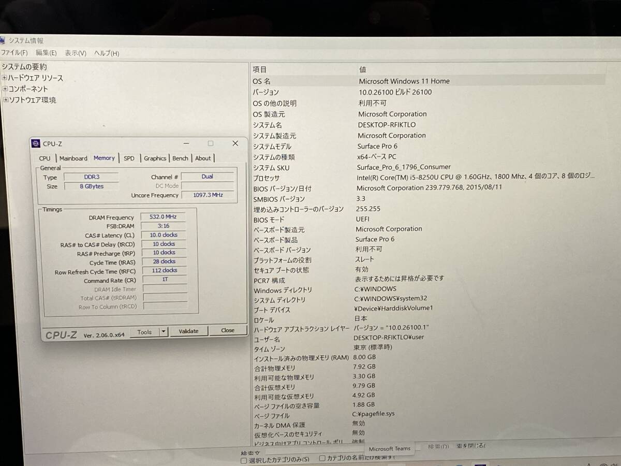
Task: Toggle the 選択したカテゴリのみ(S) checkbox
Action: 244,460
